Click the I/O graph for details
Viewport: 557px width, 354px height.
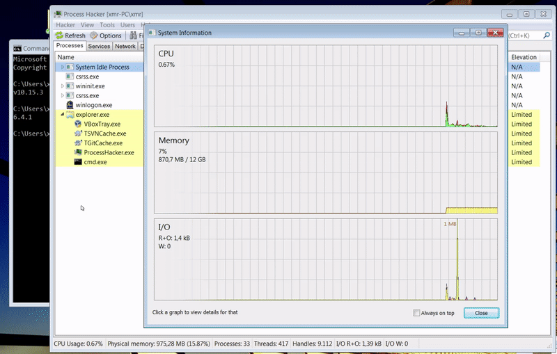point(326,259)
